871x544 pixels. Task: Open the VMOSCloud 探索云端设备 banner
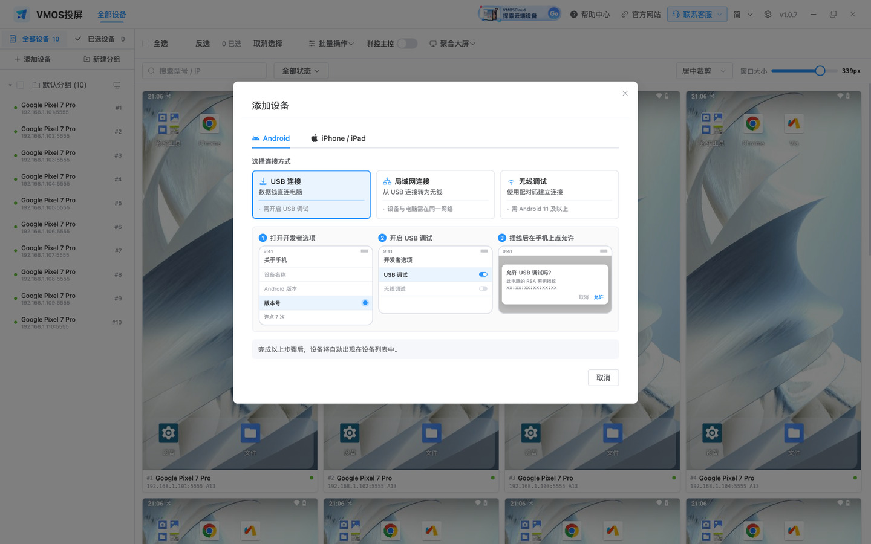click(x=520, y=13)
